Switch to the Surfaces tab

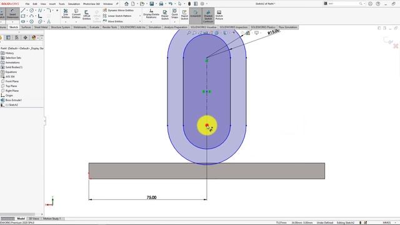(x=26, y=27)
